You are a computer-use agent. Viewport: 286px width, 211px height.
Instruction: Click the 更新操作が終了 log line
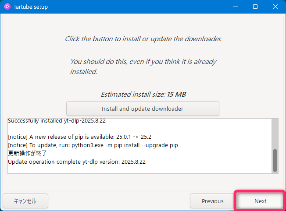pyautogui.click(x=27, y=153)
